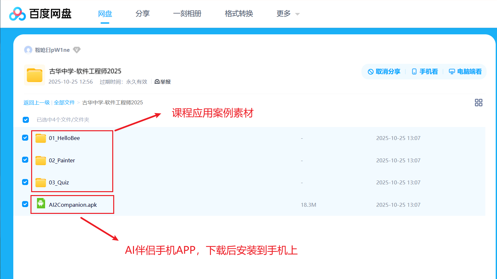Click the 02_Painter folder icon

click(41, 160)
